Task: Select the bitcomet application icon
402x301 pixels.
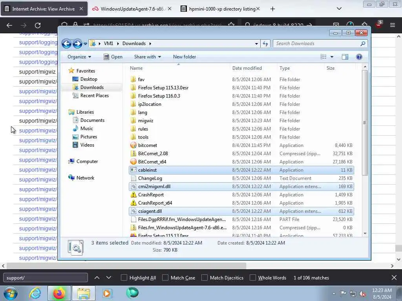Action: click(x=133, y=145)
